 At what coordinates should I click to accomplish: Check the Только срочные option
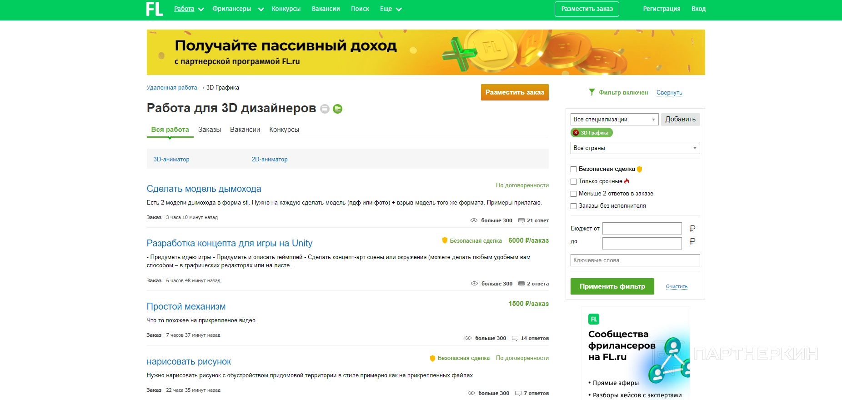574,181
